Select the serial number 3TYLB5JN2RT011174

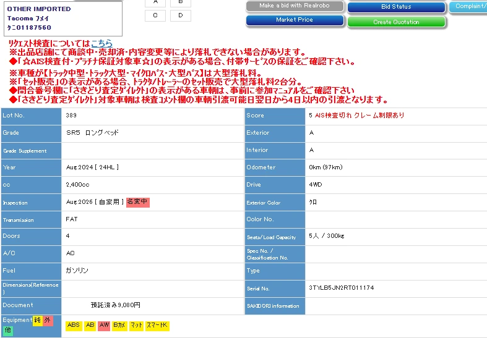[x=341, y=288]
